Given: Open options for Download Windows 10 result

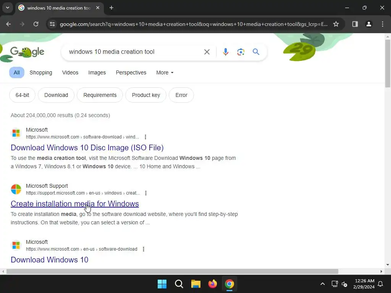Looking at the screenshot, I should pos(144,249).
